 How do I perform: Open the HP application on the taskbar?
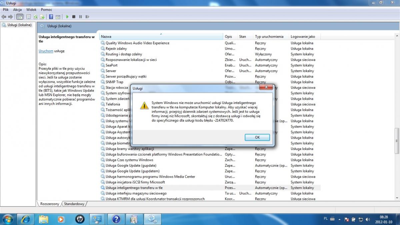[x=80, y=219]
